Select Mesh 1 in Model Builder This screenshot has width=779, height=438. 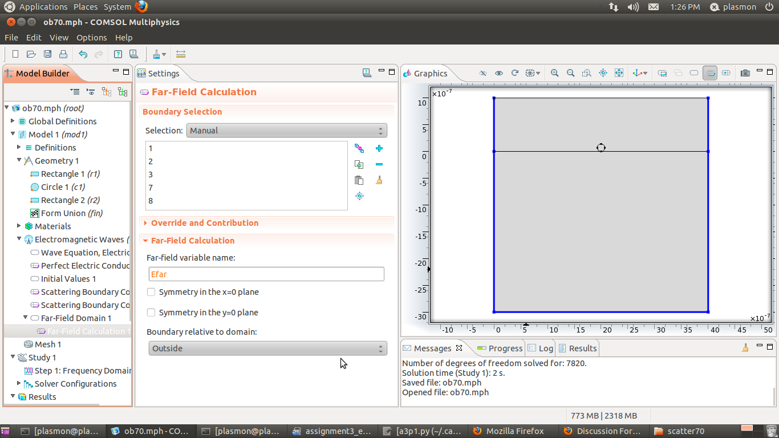(47, 344)
